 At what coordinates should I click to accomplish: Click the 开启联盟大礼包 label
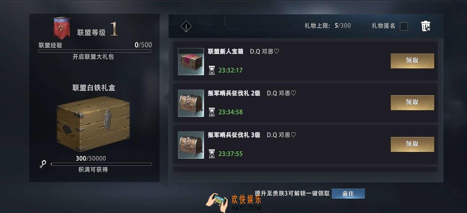click(x=93, y=57)
